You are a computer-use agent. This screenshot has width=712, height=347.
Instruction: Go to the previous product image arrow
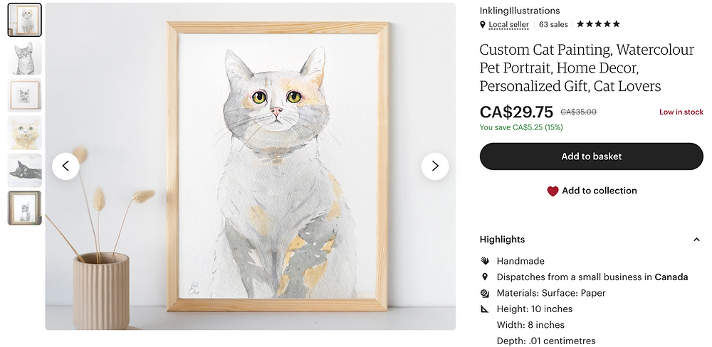[66, 166]
